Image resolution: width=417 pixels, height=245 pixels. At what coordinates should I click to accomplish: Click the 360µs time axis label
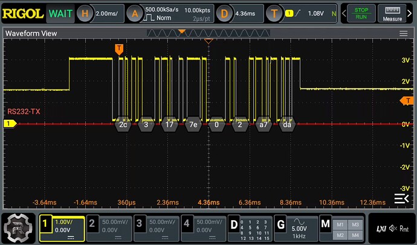(126, 203)
